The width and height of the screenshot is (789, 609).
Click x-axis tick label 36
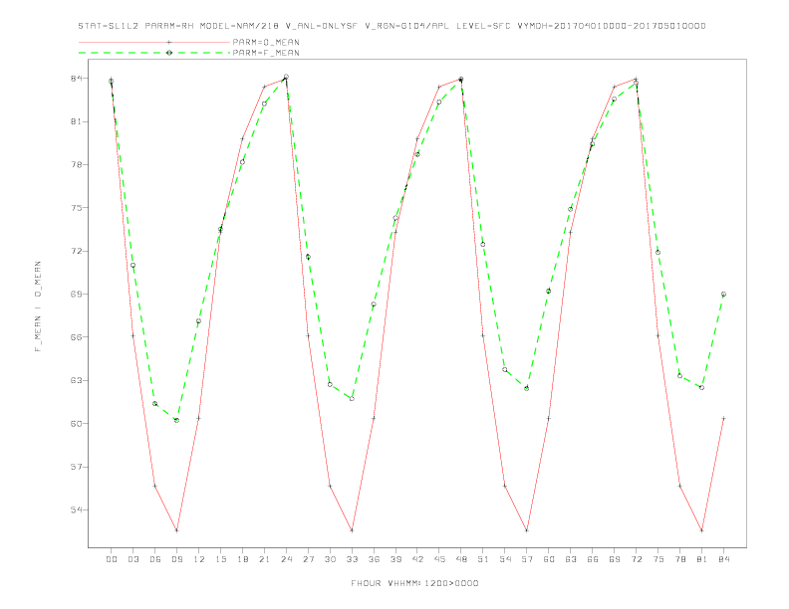coord(374,559)
